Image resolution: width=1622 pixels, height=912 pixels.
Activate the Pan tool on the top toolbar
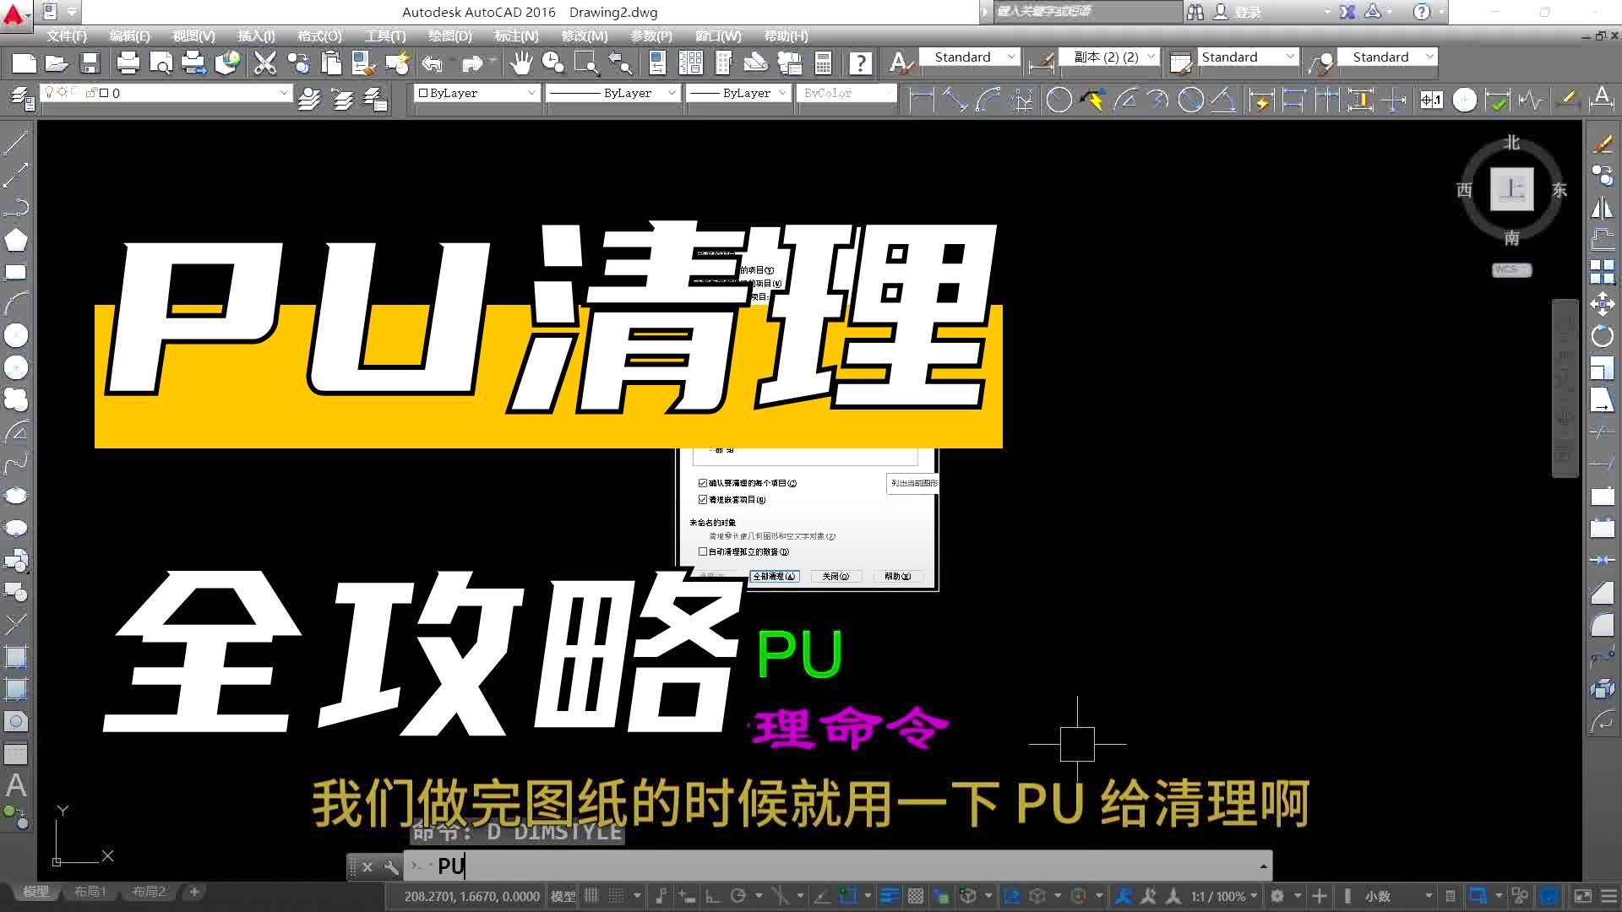click(521, 62)
